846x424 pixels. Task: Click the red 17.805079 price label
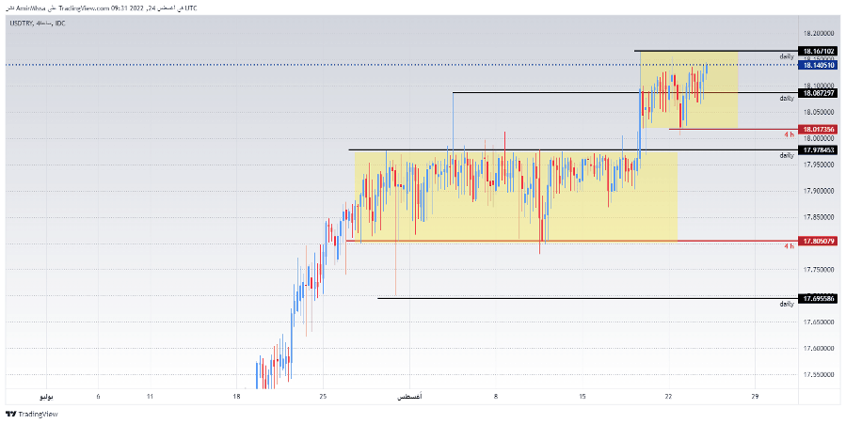click(x=819, y=241)
